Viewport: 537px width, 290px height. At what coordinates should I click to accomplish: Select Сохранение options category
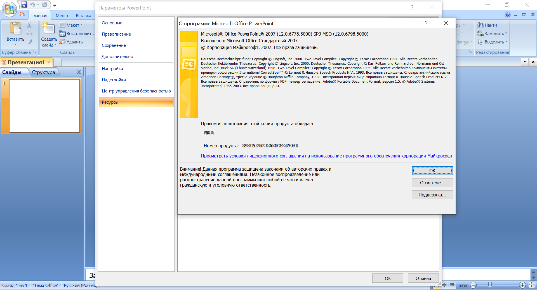pyautogui.click(x=136, y=45)
